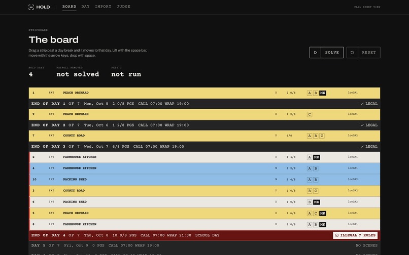409x255 pixels.
Task: Click the END OF DAY 3 break row
Action: (204, 147)
